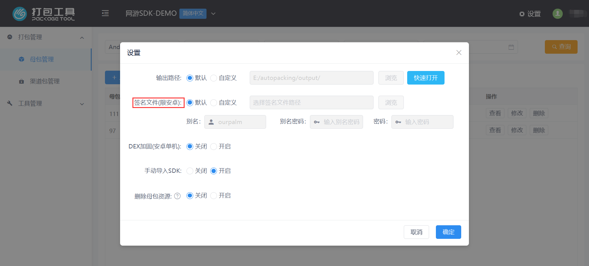Click the cube icon next to 母包管理

point(21,59)
